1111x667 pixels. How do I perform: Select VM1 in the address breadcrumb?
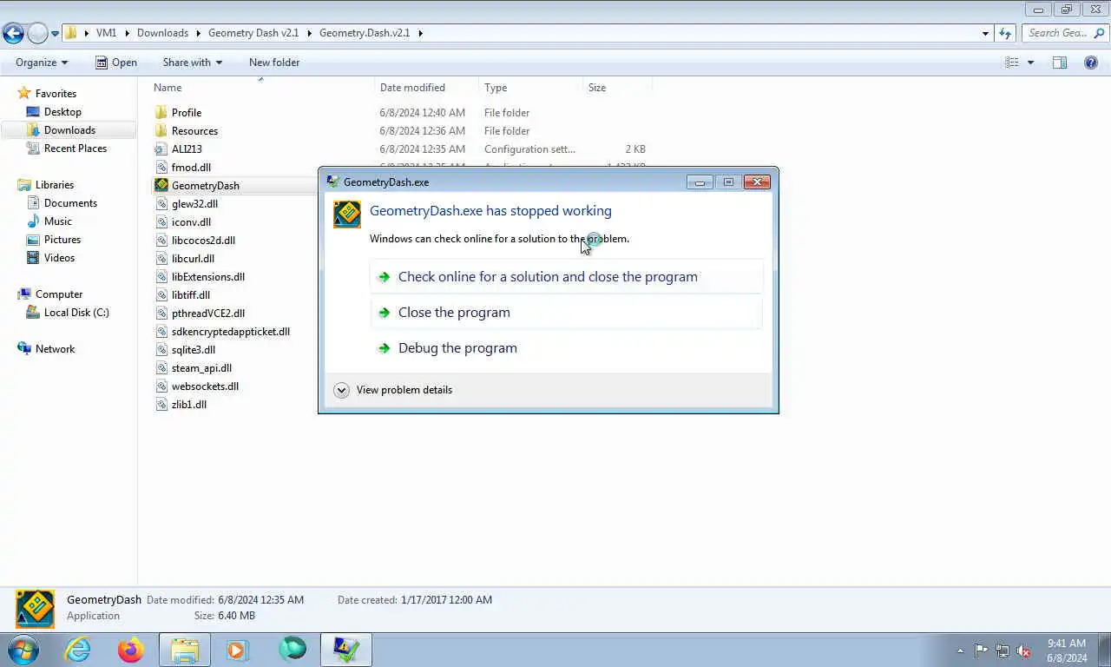(106, 33)
